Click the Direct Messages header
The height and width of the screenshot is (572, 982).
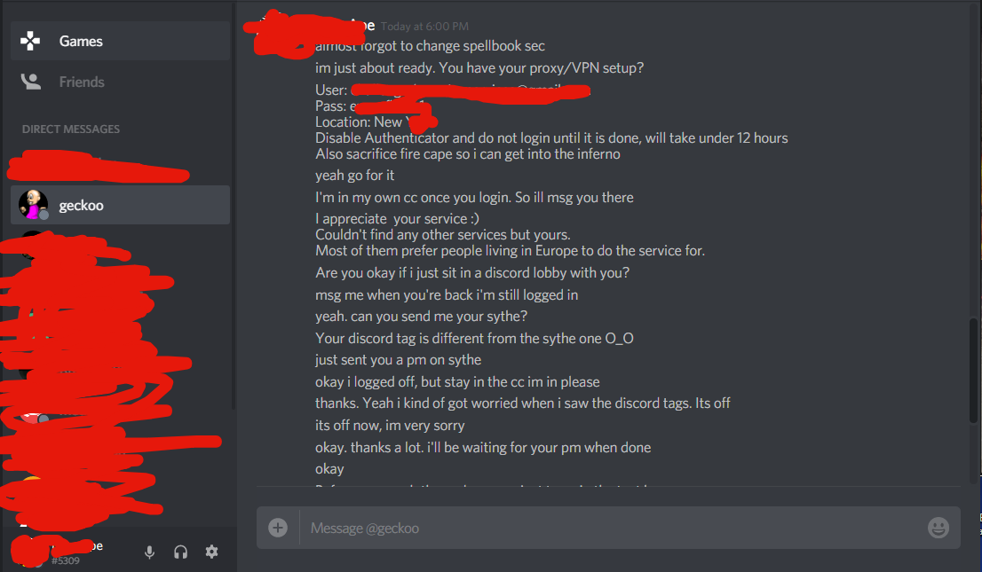coord(71,129)
